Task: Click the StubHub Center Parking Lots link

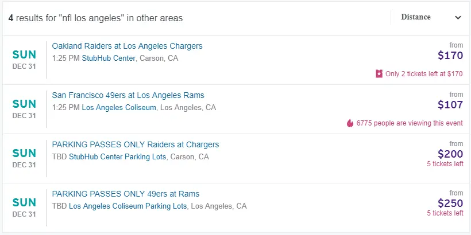Action: pos(117,156)
